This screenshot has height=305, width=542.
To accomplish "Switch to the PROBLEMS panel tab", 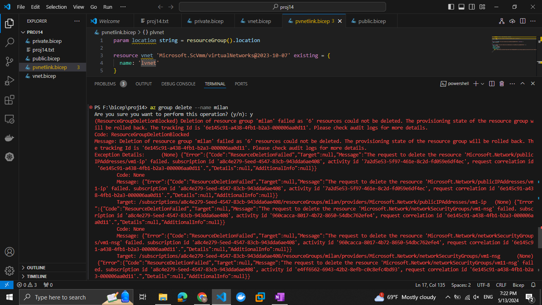I will coord(105,84).
